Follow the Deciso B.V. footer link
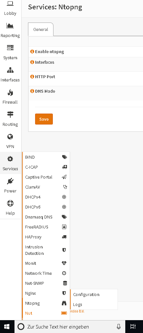143x333 pixels. click(77, 311)
